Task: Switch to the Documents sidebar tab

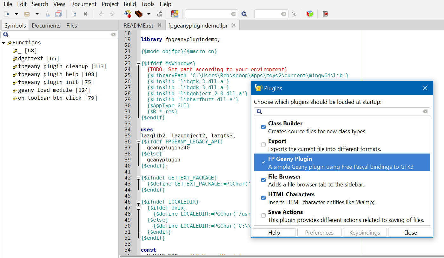Action: tap(46, 26)
